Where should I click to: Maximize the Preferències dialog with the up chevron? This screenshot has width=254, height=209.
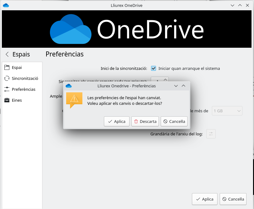[183, 86]
